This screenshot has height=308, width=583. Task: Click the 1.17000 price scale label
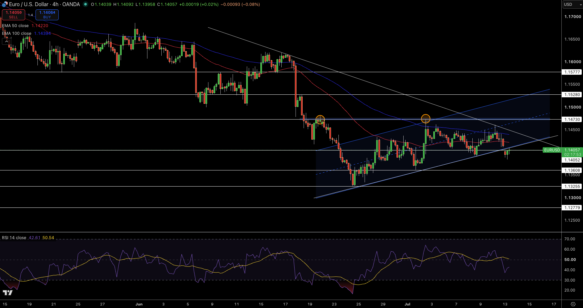[572, 17]
